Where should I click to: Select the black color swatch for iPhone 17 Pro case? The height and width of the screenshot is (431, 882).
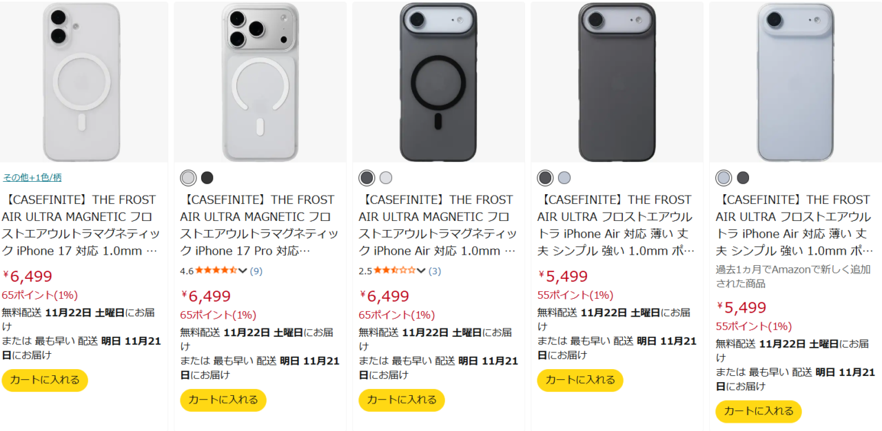[207, 178]
